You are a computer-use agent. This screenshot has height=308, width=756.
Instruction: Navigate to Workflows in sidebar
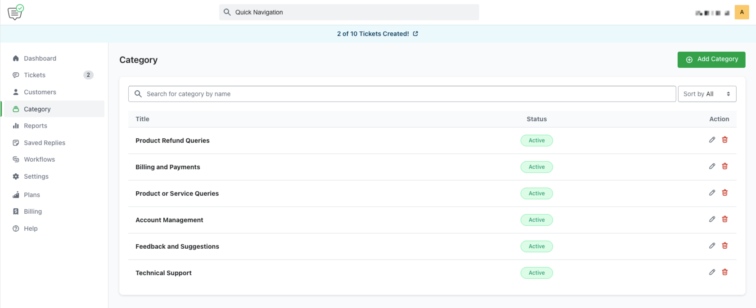point(39,159)
